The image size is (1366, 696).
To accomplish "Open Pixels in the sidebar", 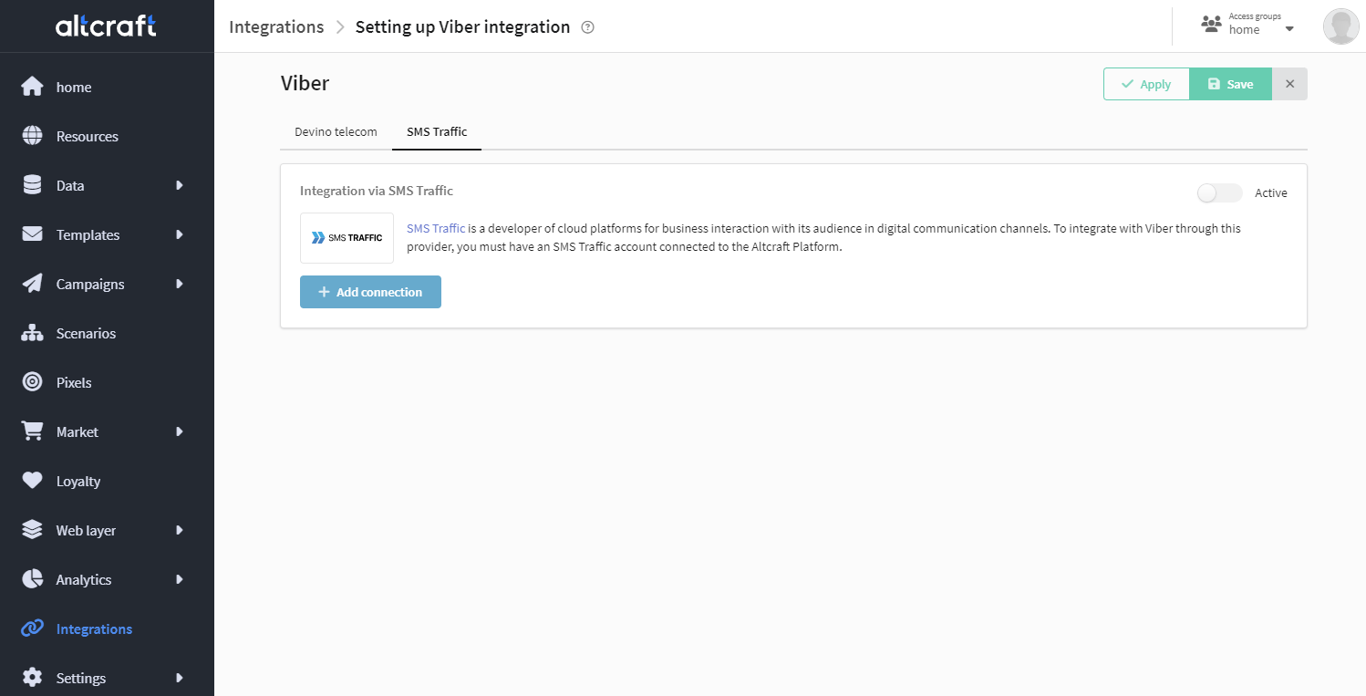I will pyautogui.click(x=107, y=382).
